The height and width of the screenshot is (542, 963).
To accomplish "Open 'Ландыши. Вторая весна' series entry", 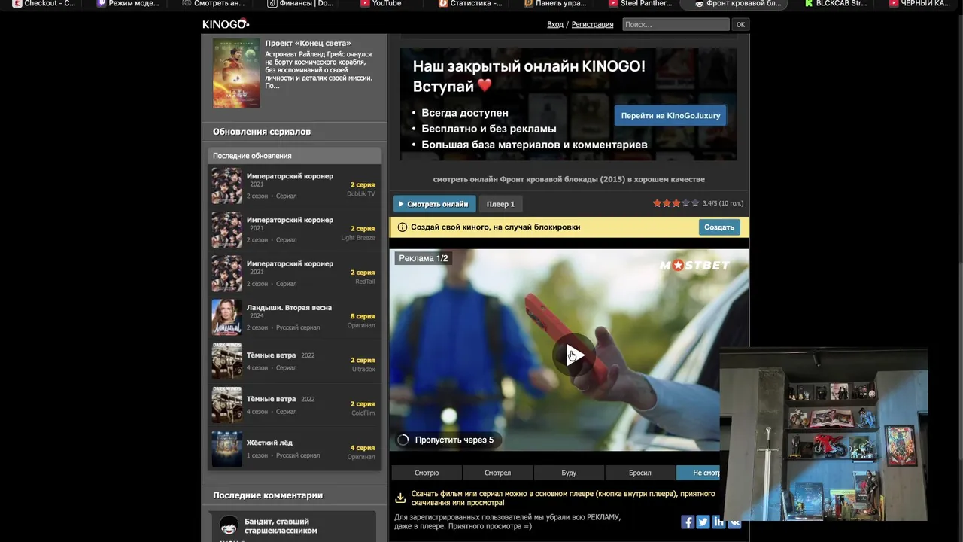I will click(x=294, y=317).
